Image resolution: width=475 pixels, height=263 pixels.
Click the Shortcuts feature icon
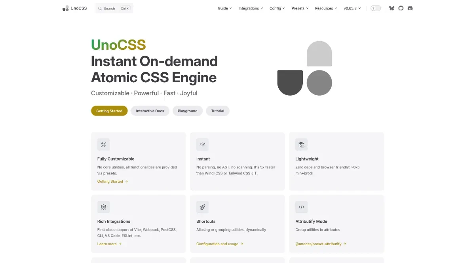202,207
